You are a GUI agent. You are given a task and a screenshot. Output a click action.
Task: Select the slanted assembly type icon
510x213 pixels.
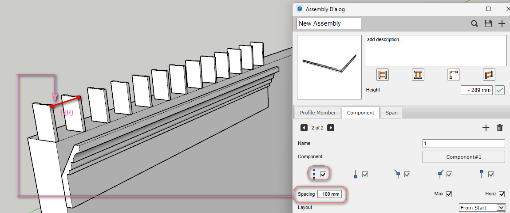click(489, 75)
